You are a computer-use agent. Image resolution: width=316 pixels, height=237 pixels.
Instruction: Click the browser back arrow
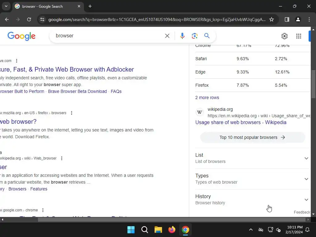click(x=7, y=19)
